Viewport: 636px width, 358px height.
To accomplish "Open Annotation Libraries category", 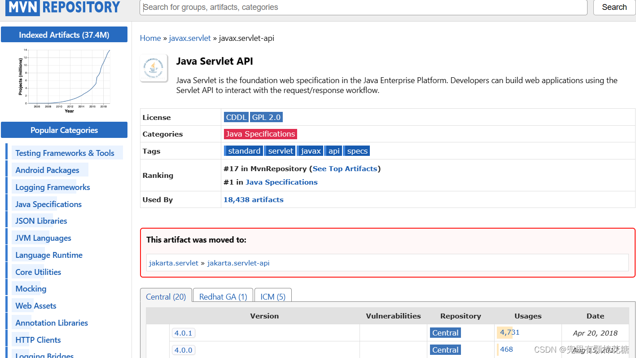I will [x=52, y=323].
